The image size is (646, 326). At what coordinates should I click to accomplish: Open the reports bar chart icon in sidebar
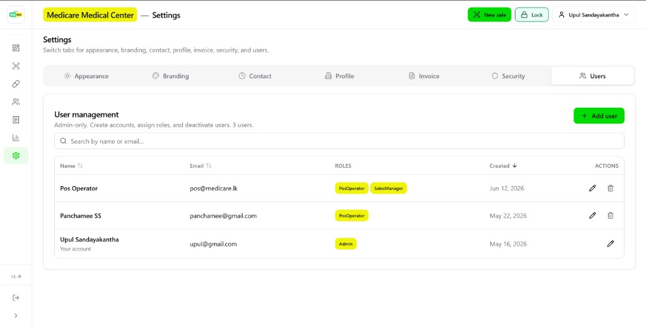(x=16, y=137)
